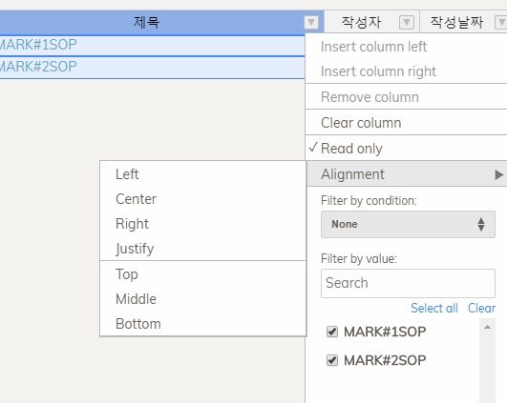Image resolution: width=507 pixels, height=403 pixels.
Task: Open the 작성자 column dropdown menu button
Action: coord(407,23)
